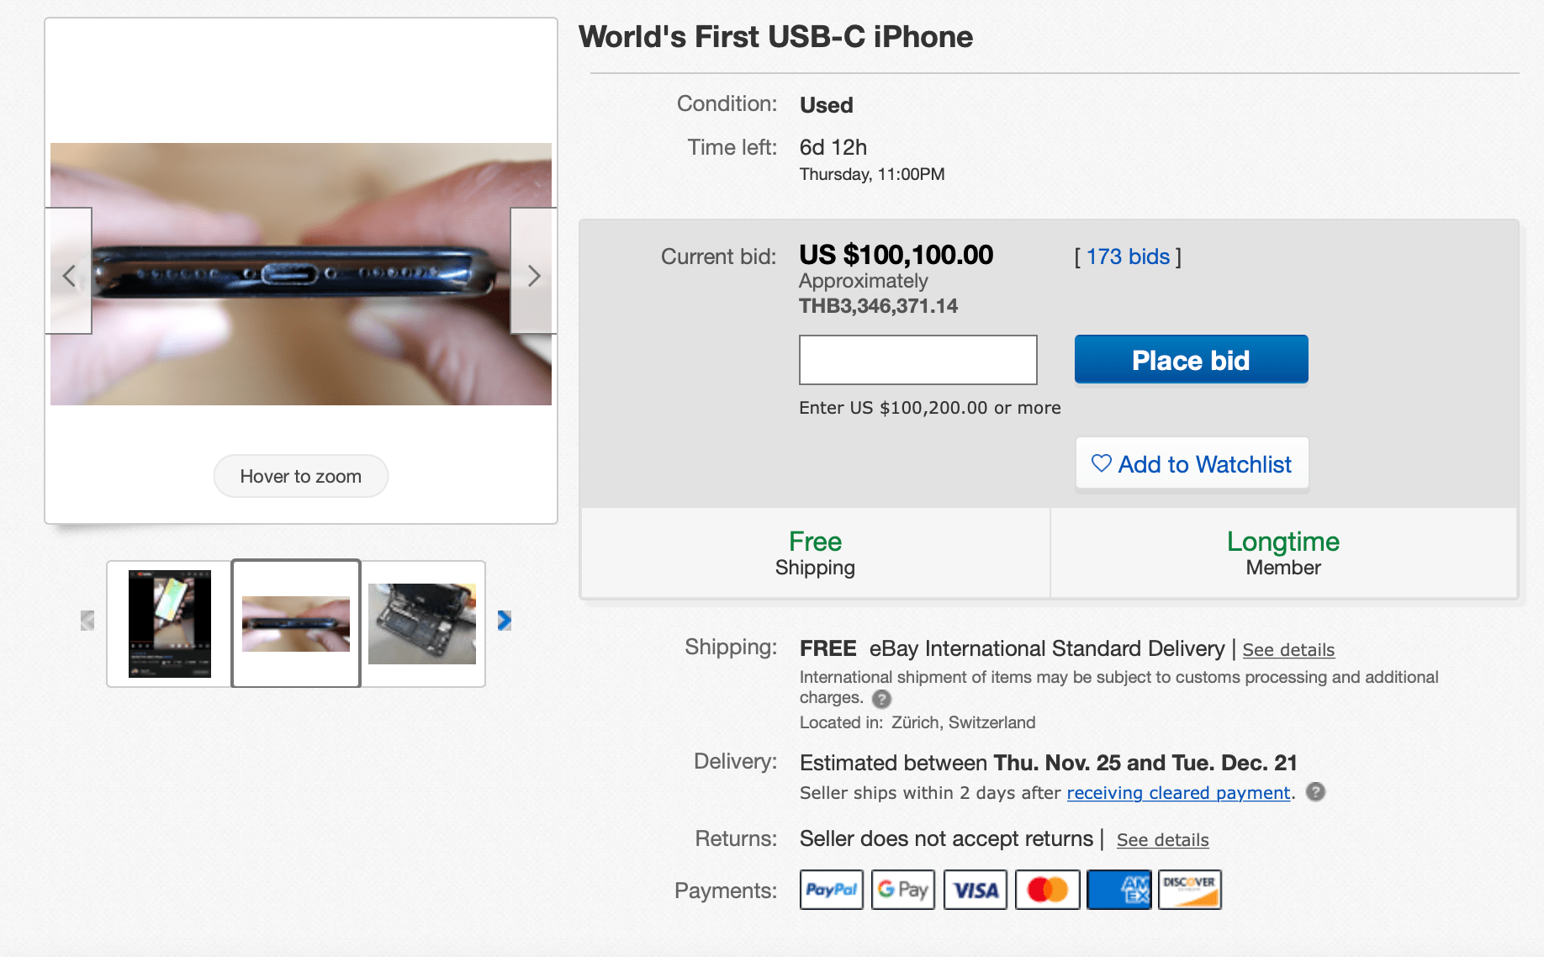This screenshot has height=957, width=1544.
Task: Open the 173 bids history link
Action: tap(1128, 256)
